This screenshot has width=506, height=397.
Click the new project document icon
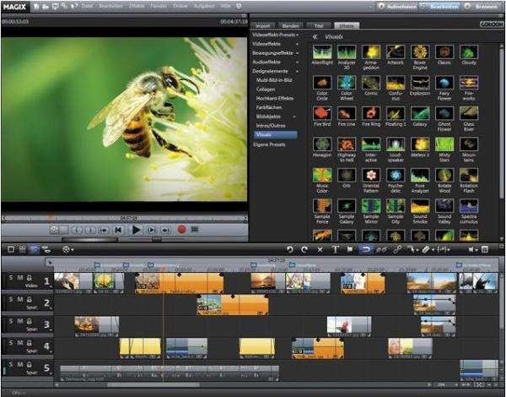[x=36, y=7]
